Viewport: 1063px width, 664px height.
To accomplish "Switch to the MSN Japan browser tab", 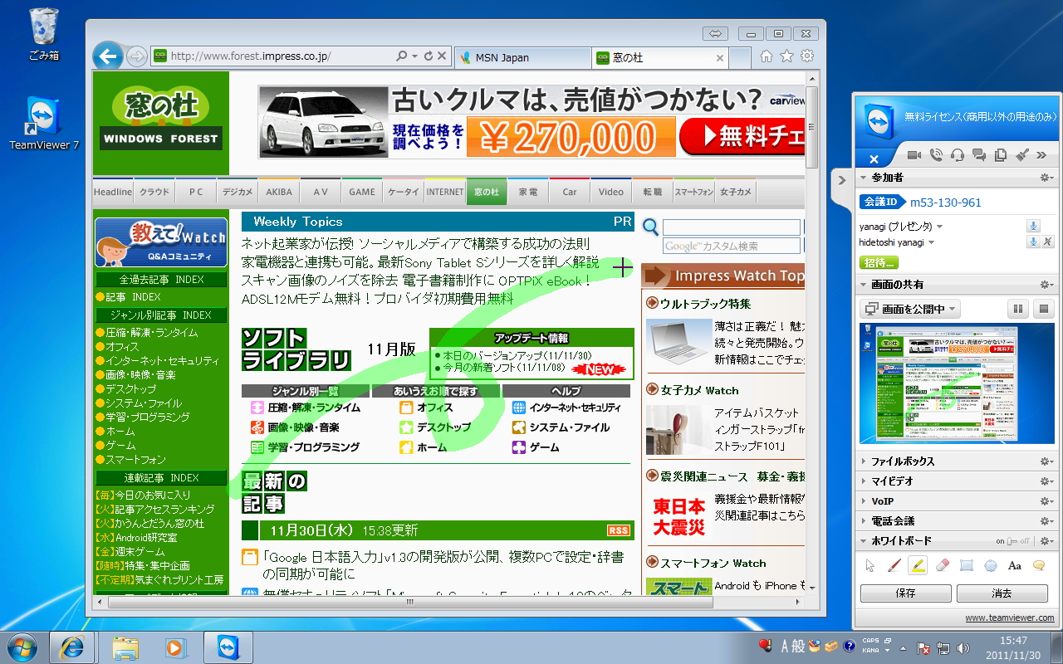I will (522, 57).
